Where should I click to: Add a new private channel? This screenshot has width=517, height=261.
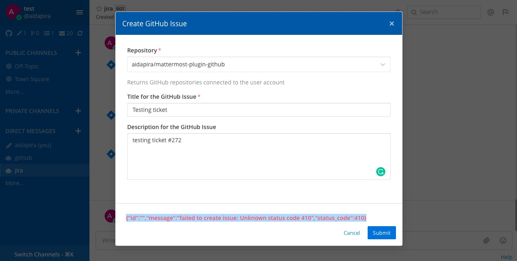[78, 111]
